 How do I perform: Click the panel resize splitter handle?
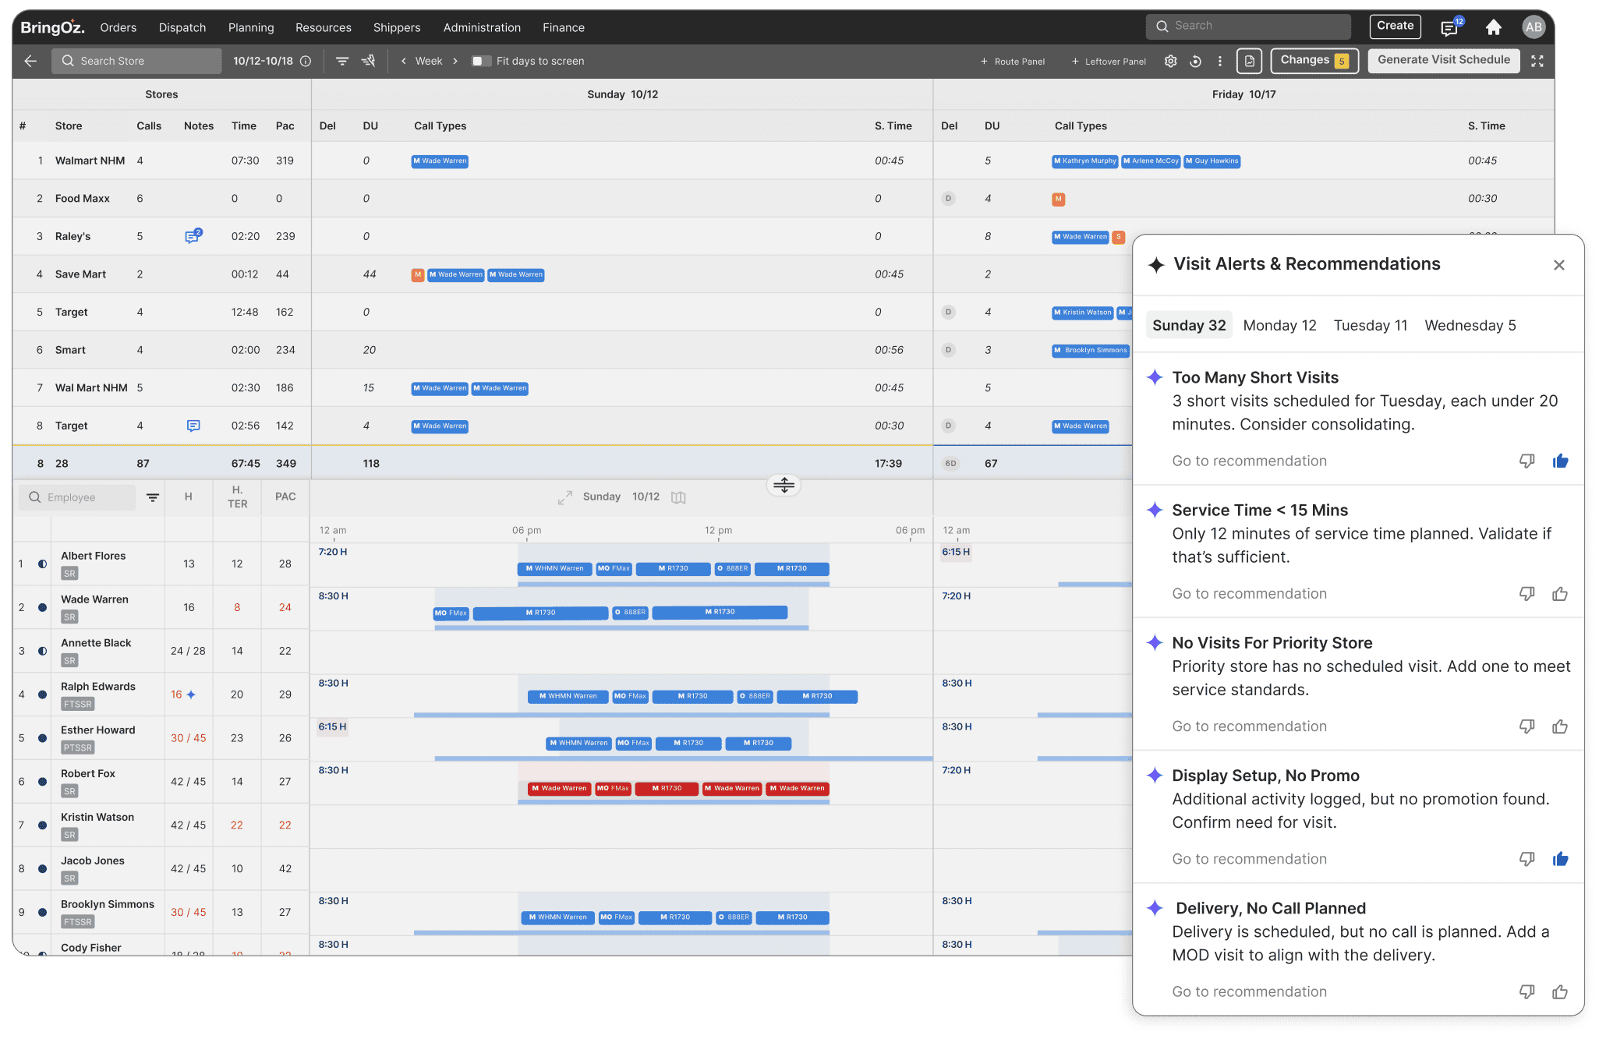[784, 485]
